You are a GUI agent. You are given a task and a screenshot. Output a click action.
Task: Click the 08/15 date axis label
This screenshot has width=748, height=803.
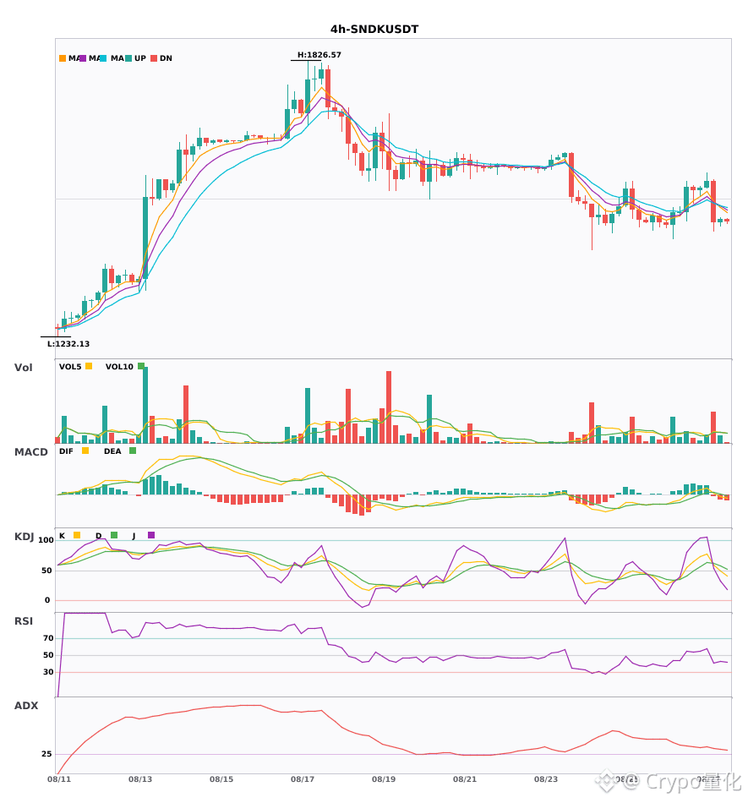pos(221,779)
